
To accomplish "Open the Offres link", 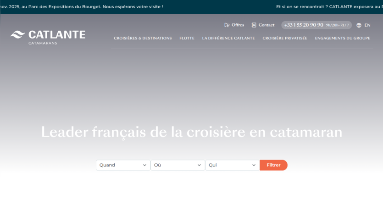I will click(238, 25).
